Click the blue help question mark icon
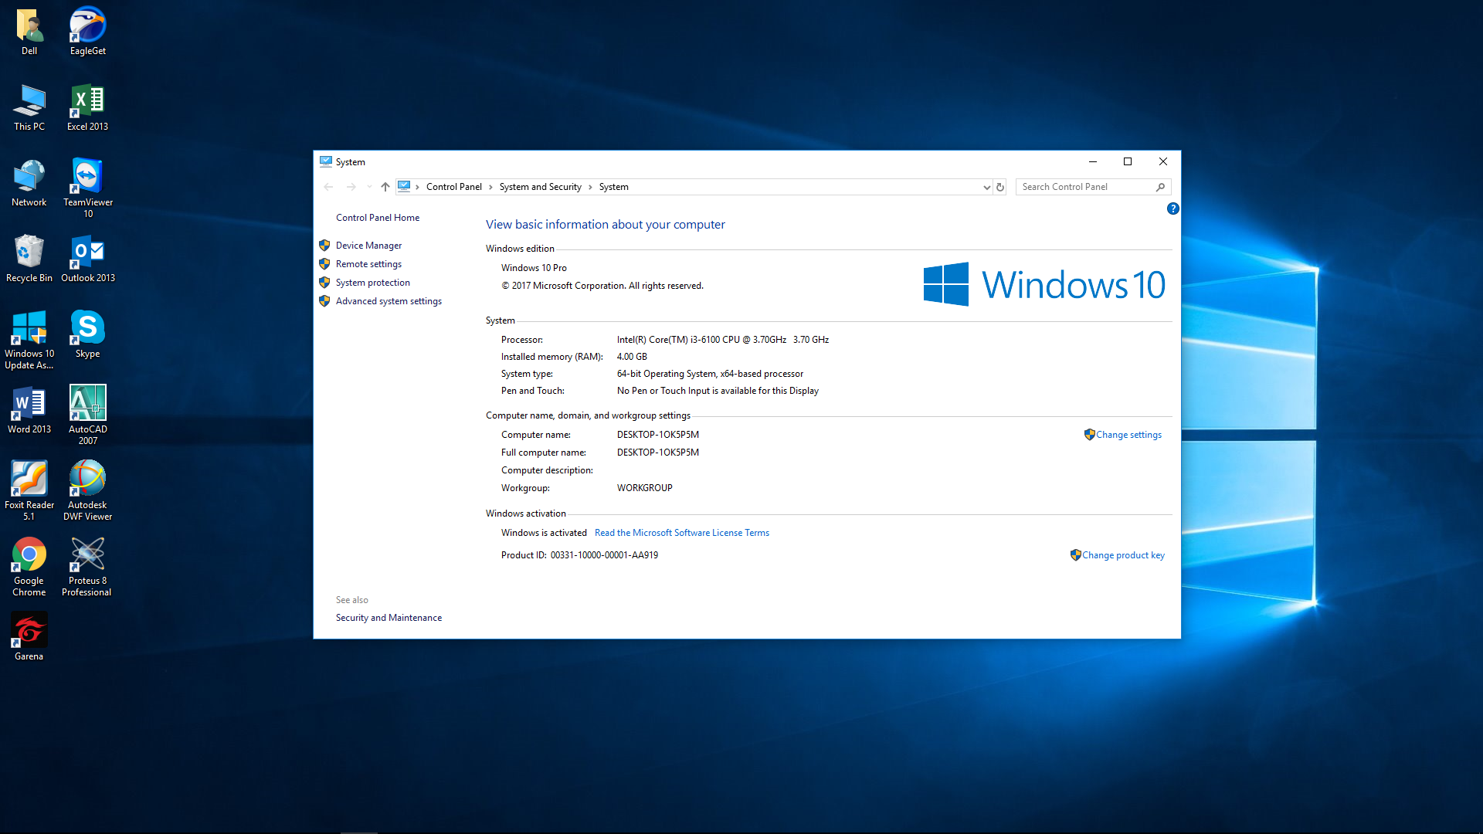The width and height of the screenshot is (1483, 834). point(1172,208)
